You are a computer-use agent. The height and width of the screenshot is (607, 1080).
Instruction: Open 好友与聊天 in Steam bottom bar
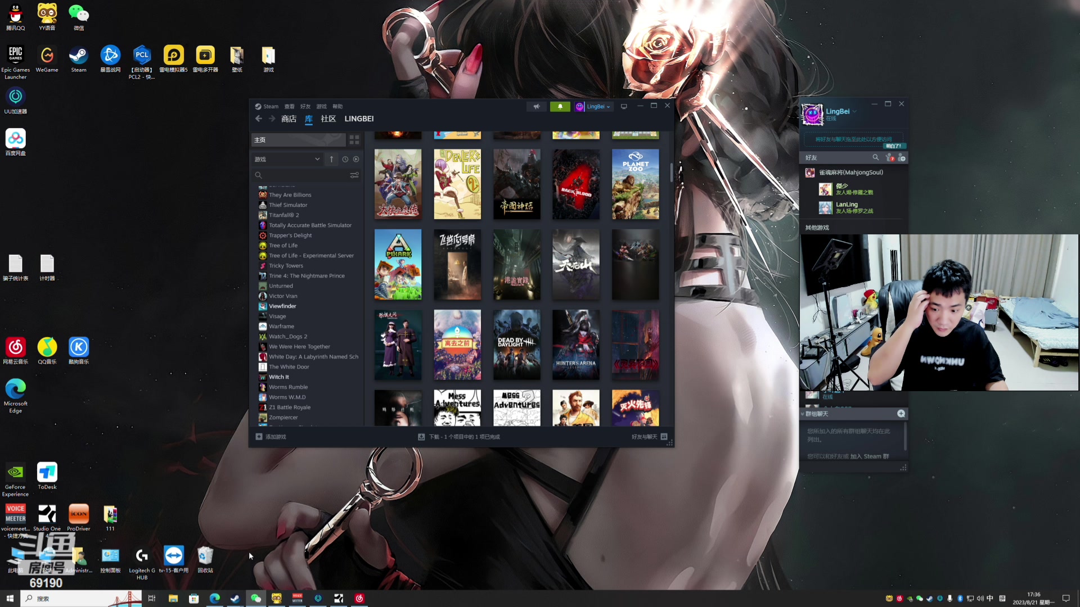pos(649,437)
